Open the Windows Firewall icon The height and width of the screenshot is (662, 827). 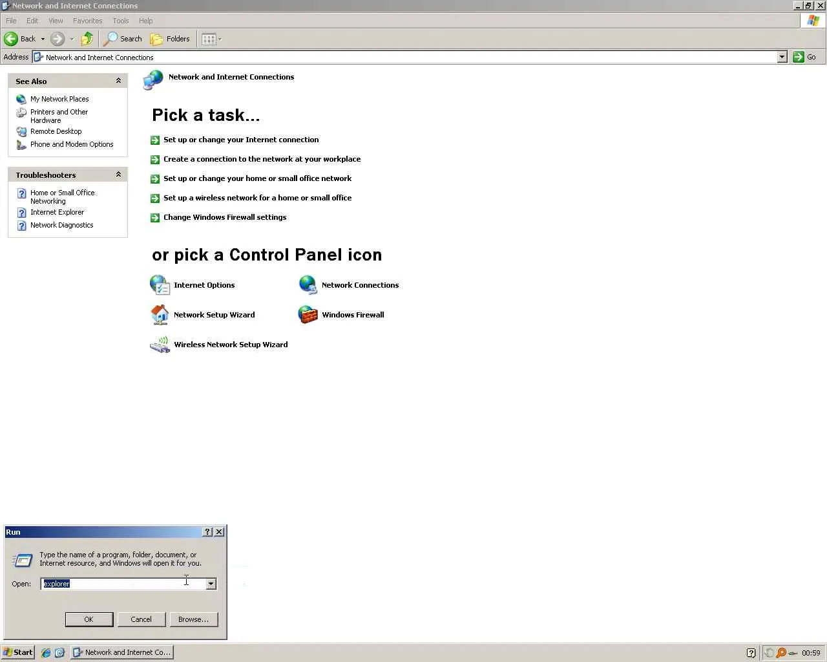coord(341,315)
